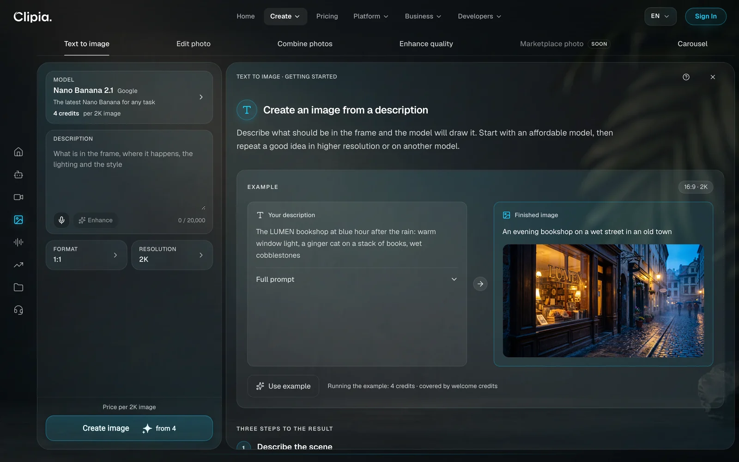Expand the Create menu
The width and height of the screenshot is (739, 462).
285,16
